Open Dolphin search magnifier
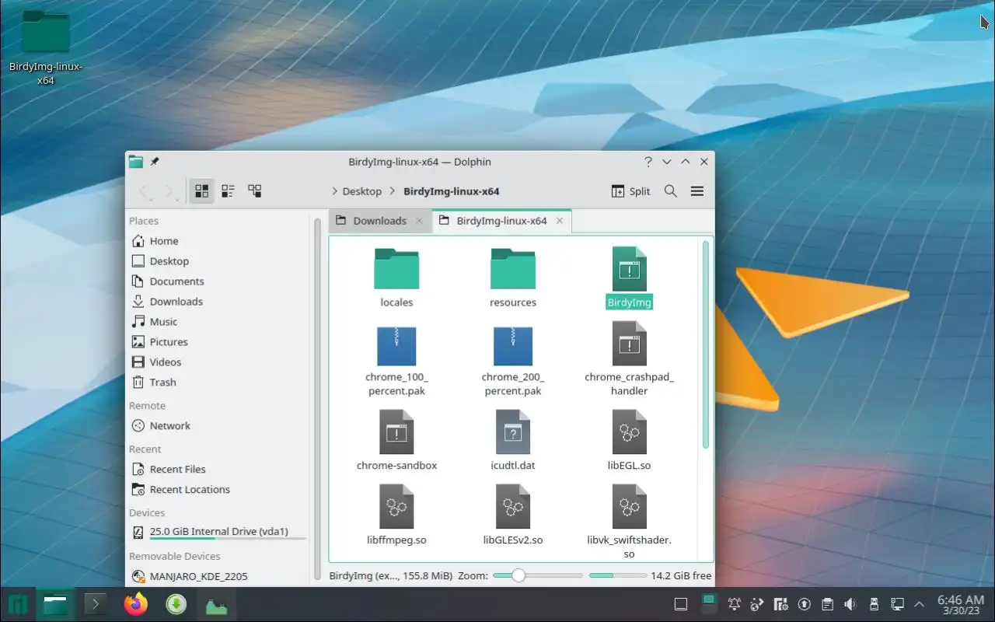Screen dimensions: 995x622 [671, 191]
